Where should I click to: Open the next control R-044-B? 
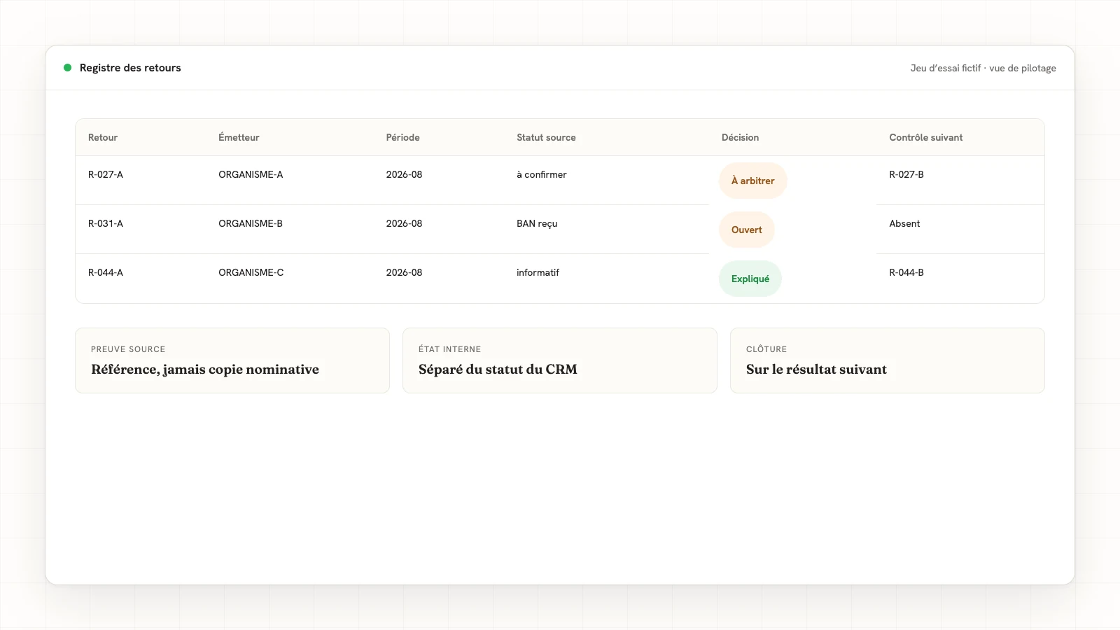point(906,272)
